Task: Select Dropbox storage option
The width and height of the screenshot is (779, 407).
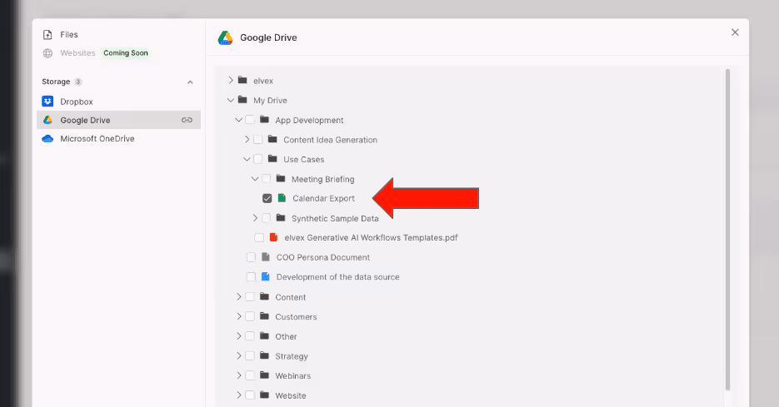Action: pos(119,102)
